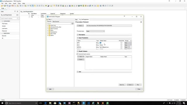Collapse the Description section
The width and height of the screenshot is (187, 105).
(78, 35)
